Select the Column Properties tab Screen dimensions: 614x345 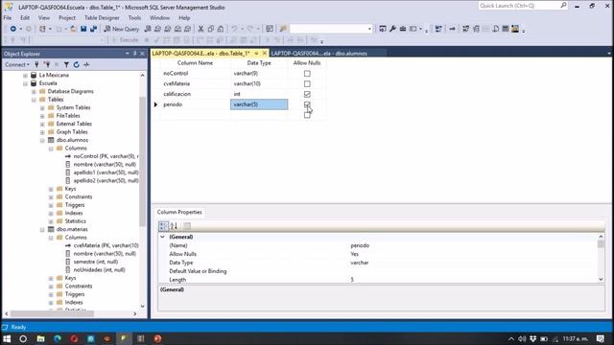[179, 212]
